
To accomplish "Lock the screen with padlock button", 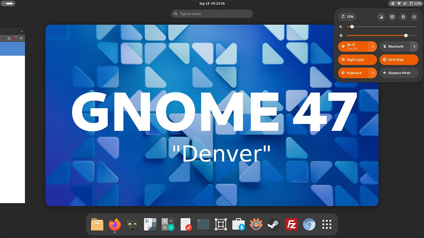I will (x=403, y=17).
